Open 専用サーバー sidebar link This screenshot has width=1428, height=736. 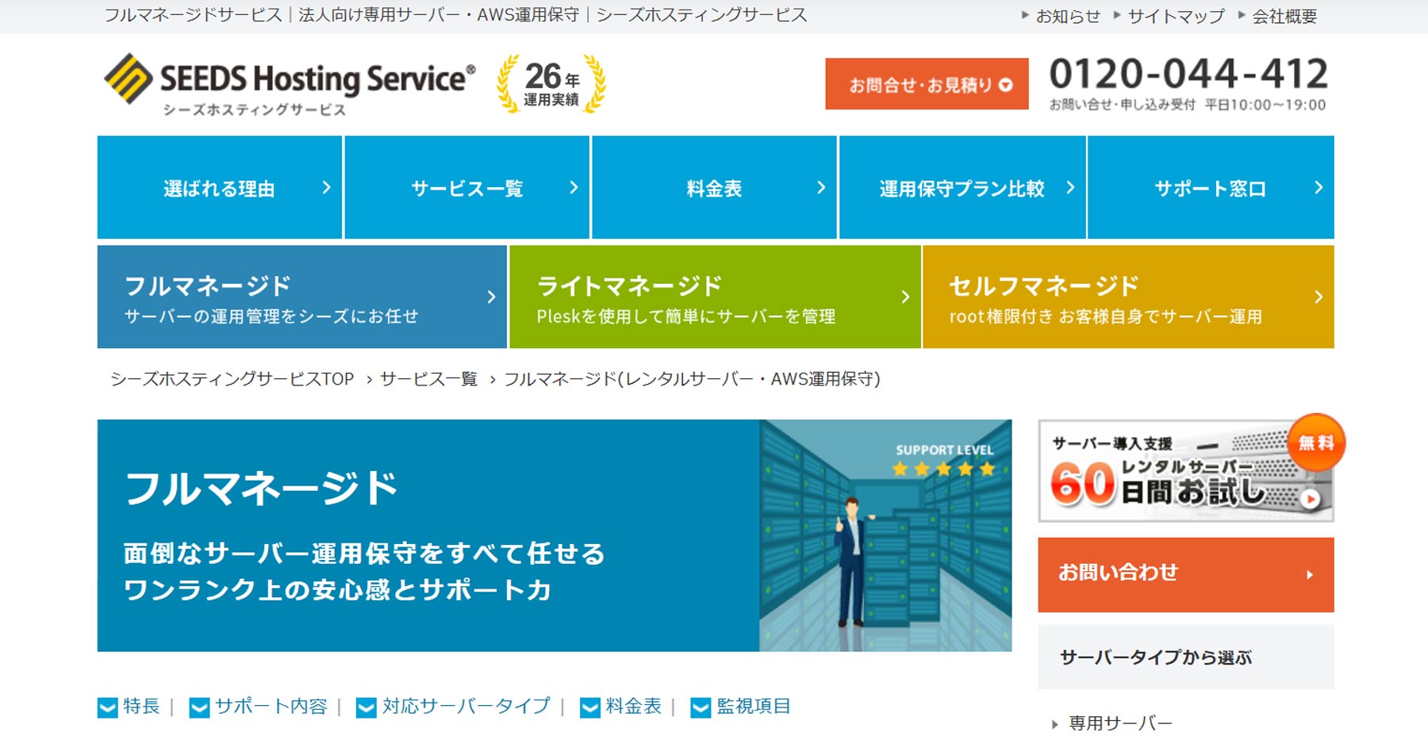click(1120, 723)
